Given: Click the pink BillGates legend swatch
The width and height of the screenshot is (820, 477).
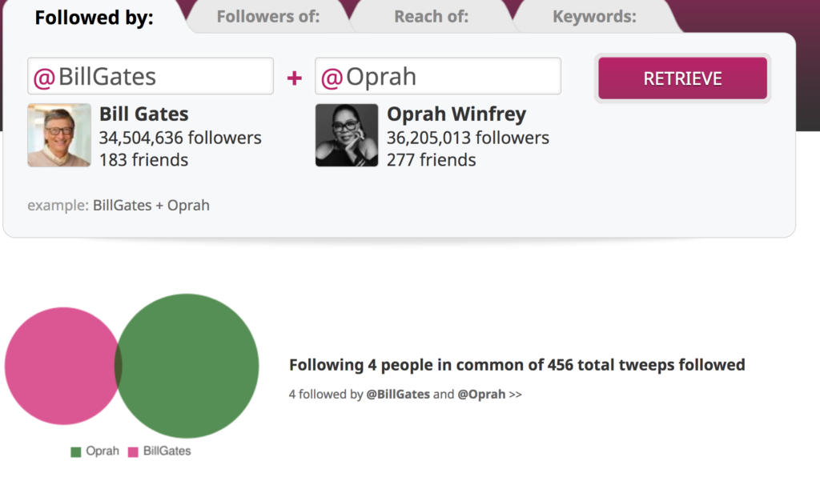Looking at the screenshot, I should click(x=134, y=452).
